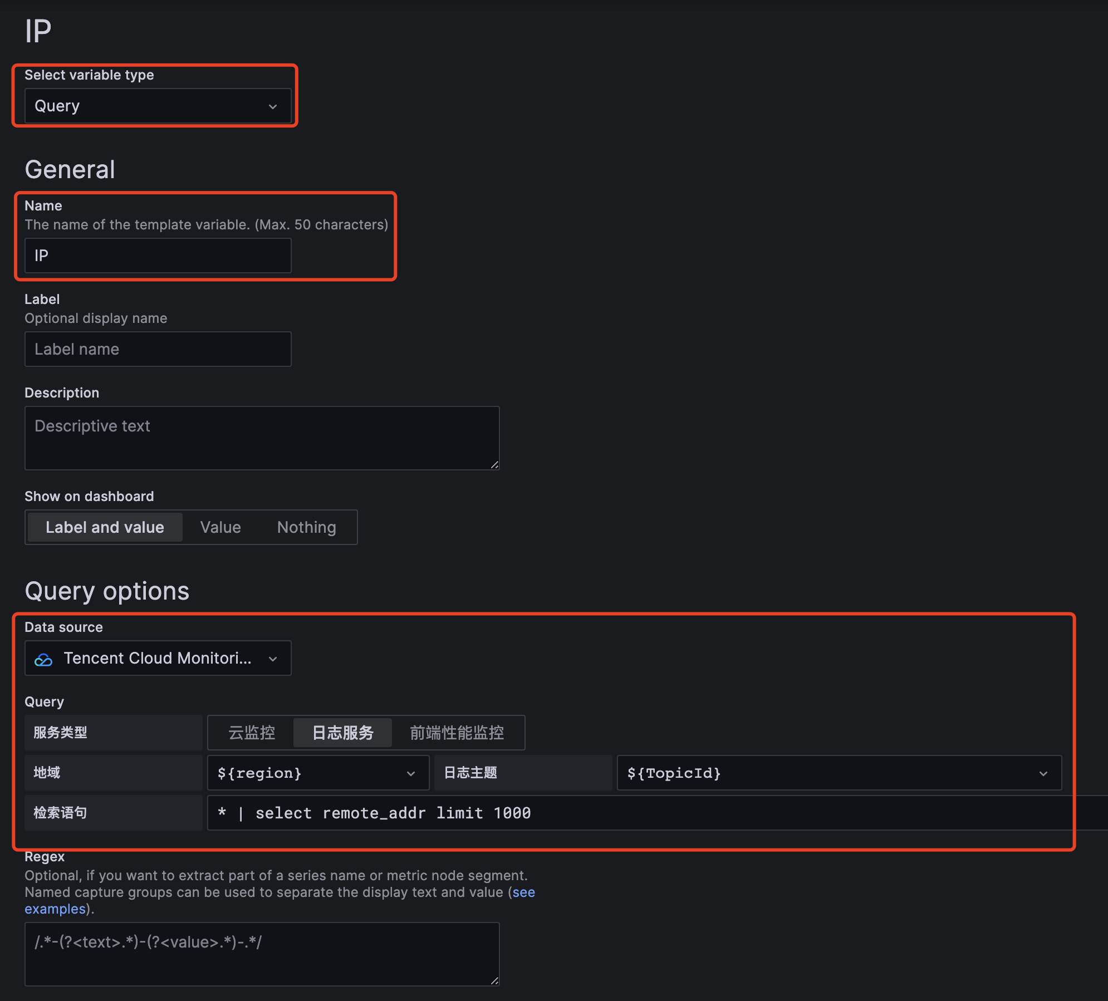This screenshot has height=1001, width=1108.
Task: Switch to 前端性能监控 service type
Action: [x=457, y=733]
